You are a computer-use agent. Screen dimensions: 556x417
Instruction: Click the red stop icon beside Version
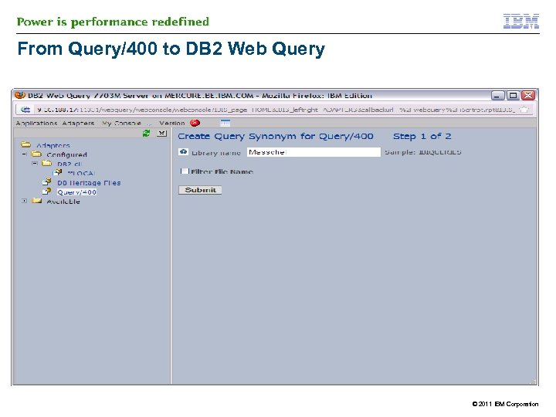(x=195, y=123)
